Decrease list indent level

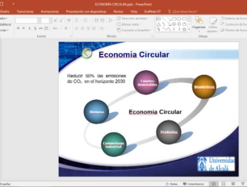96,20
